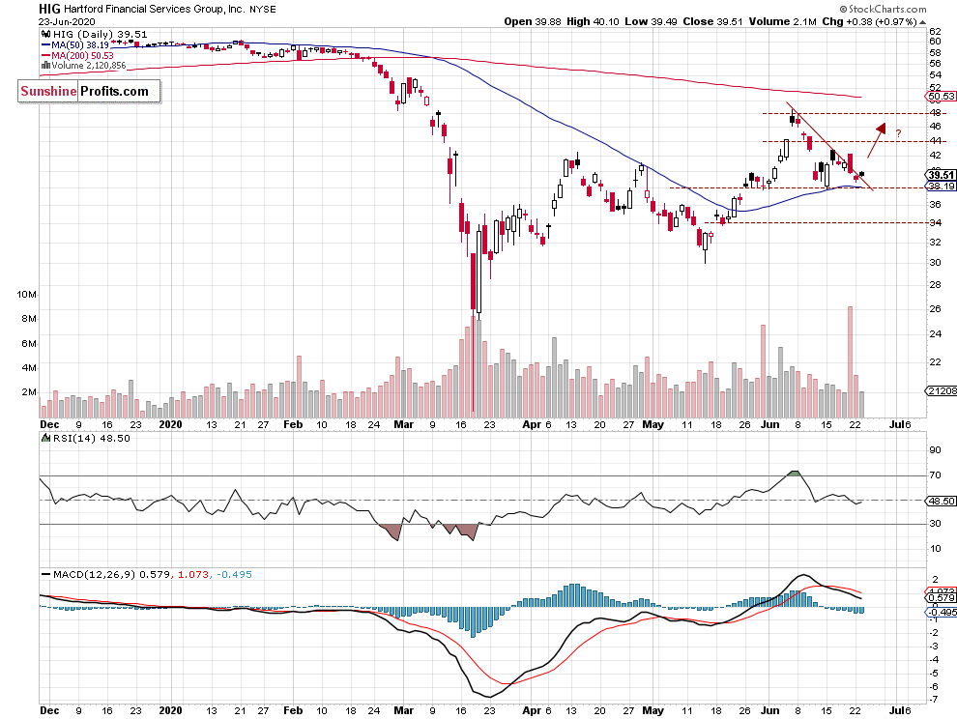Click the Volume 2.1M header value

pos(782,21)
